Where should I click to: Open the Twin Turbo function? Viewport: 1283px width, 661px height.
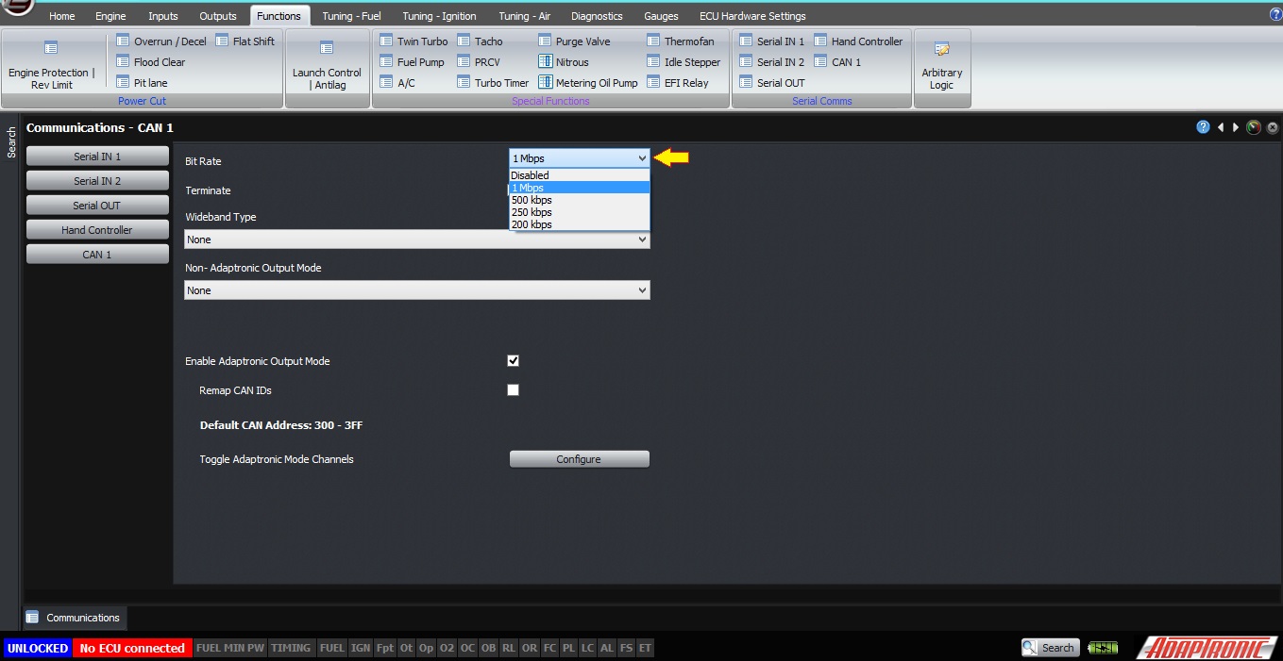[x=414, y=41]
